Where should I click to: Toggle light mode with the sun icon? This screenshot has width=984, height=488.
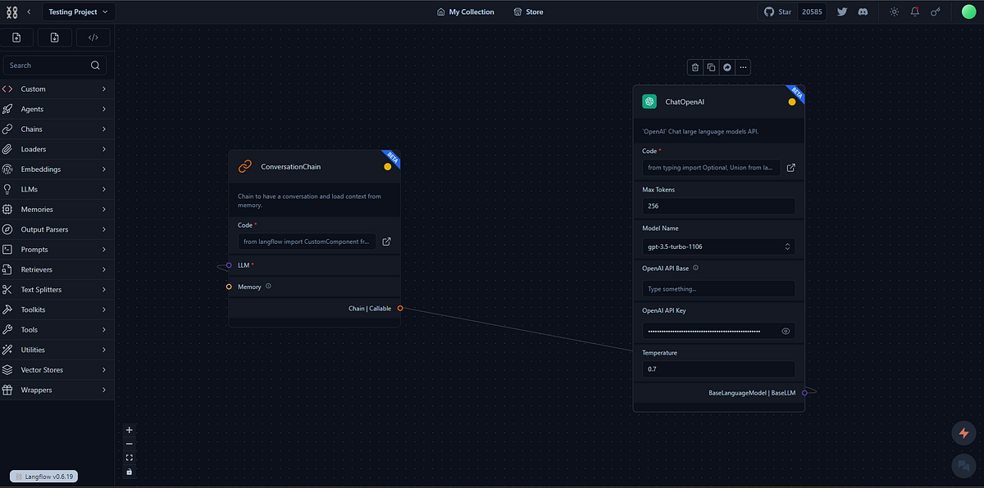pyautogui.click(x=893, y=11)
